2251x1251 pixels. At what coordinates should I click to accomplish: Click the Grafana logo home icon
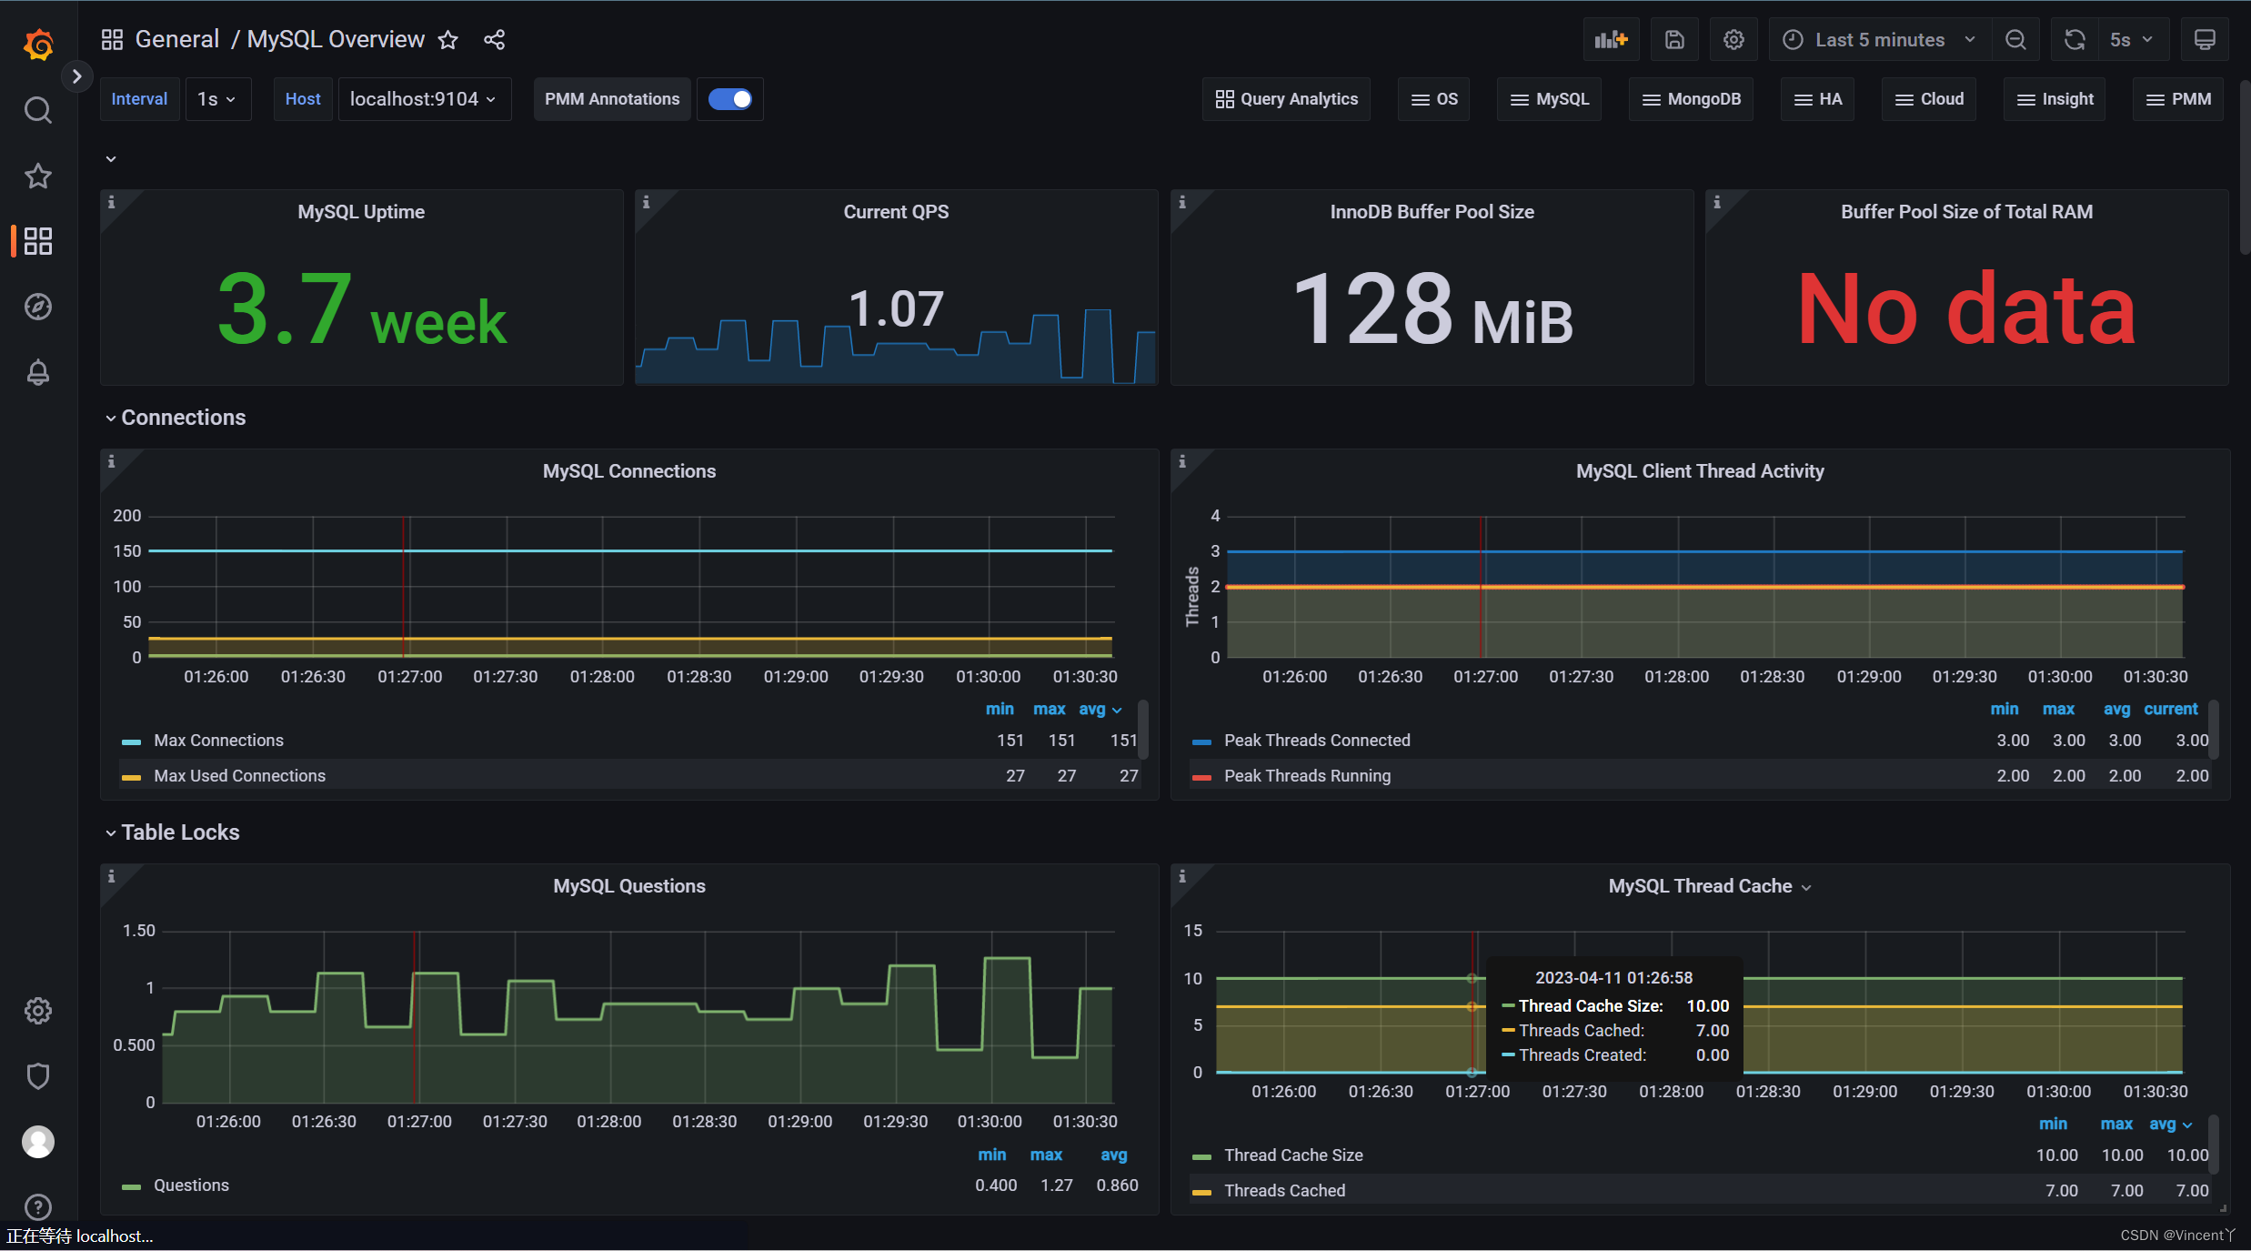point(38,44)
